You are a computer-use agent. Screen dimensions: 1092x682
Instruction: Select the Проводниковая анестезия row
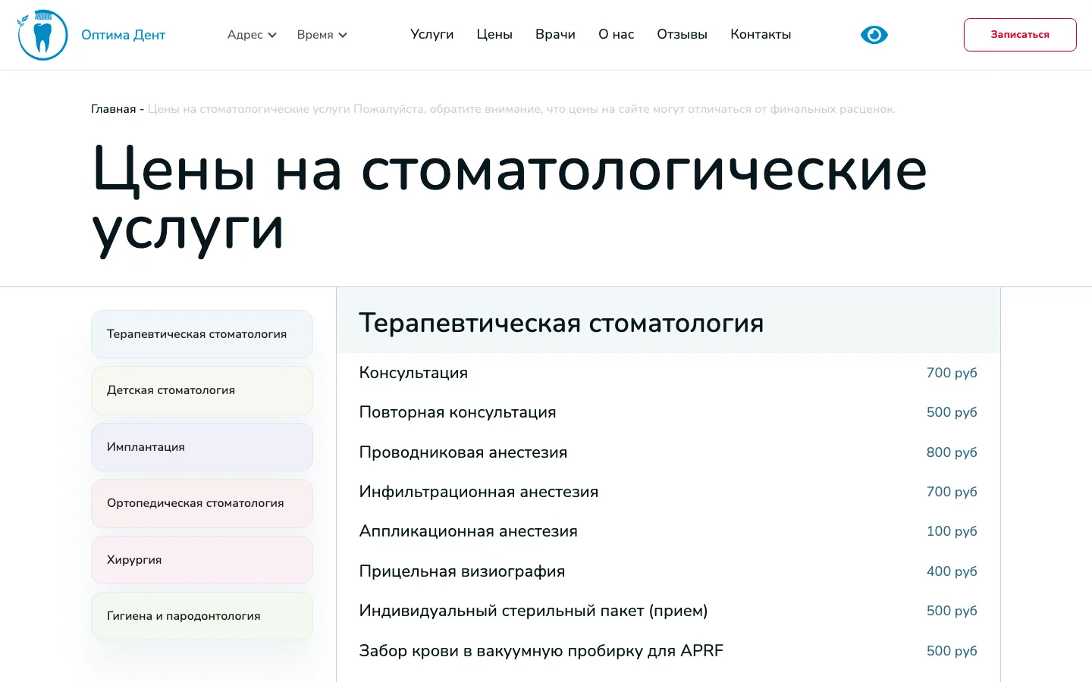point(668,452)
